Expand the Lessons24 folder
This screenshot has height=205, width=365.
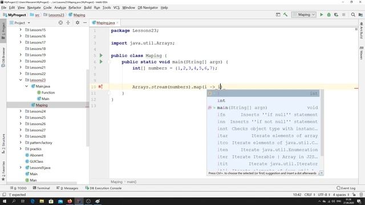21,112
